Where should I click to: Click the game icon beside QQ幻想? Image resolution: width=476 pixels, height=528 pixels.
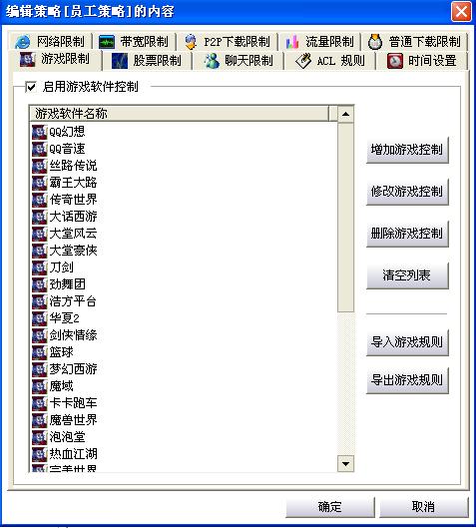pyautogui.click(x=39, y=132)
